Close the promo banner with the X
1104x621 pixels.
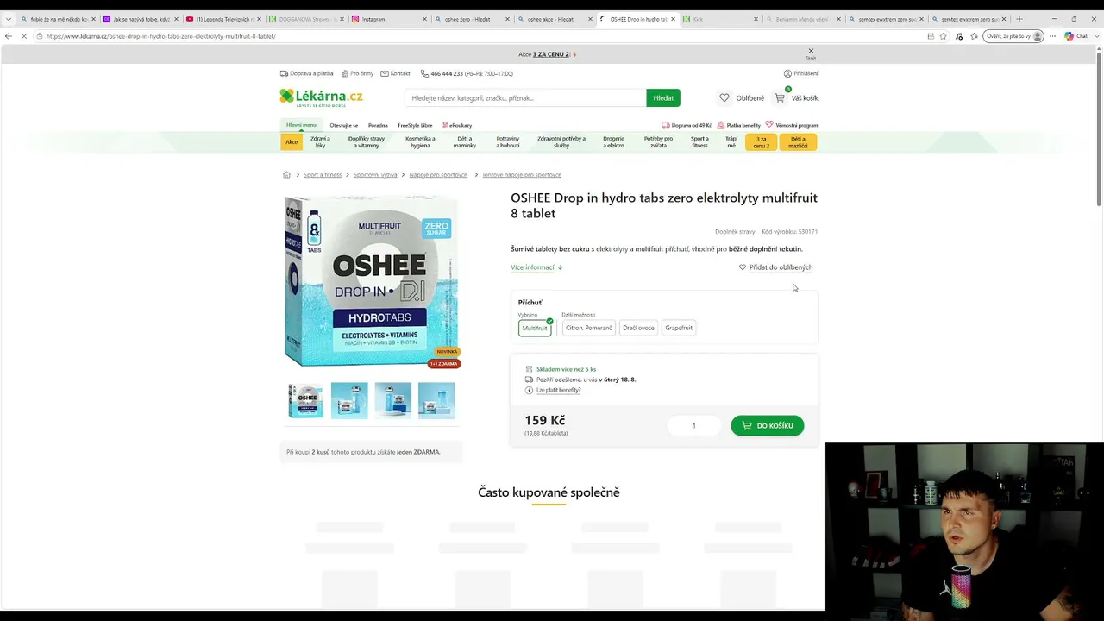[811, 52]
